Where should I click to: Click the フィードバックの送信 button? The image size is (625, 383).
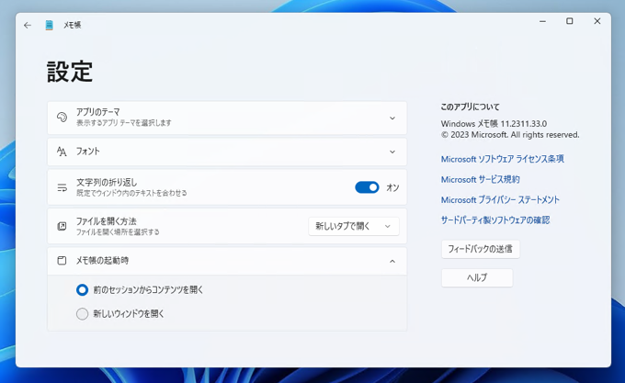481,249
